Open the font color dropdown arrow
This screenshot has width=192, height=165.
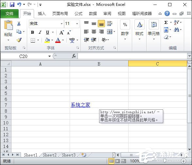click(63, 40)
